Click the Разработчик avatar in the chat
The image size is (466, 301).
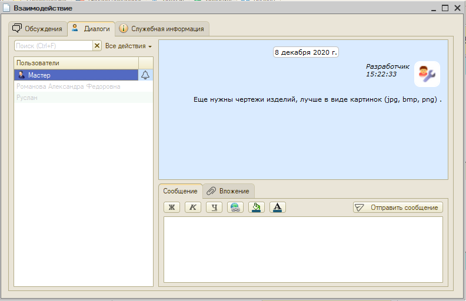pyautogui.click(x=427, y=73)
